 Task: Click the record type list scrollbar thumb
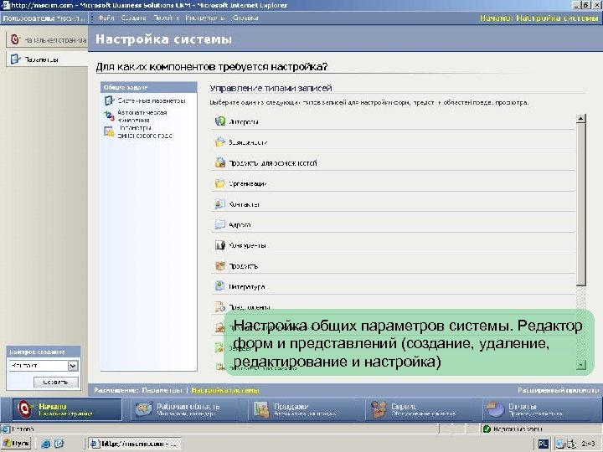tap(580, 204)
